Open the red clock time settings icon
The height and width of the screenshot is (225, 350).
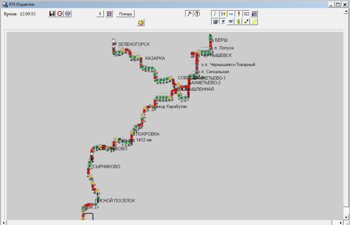60,14
